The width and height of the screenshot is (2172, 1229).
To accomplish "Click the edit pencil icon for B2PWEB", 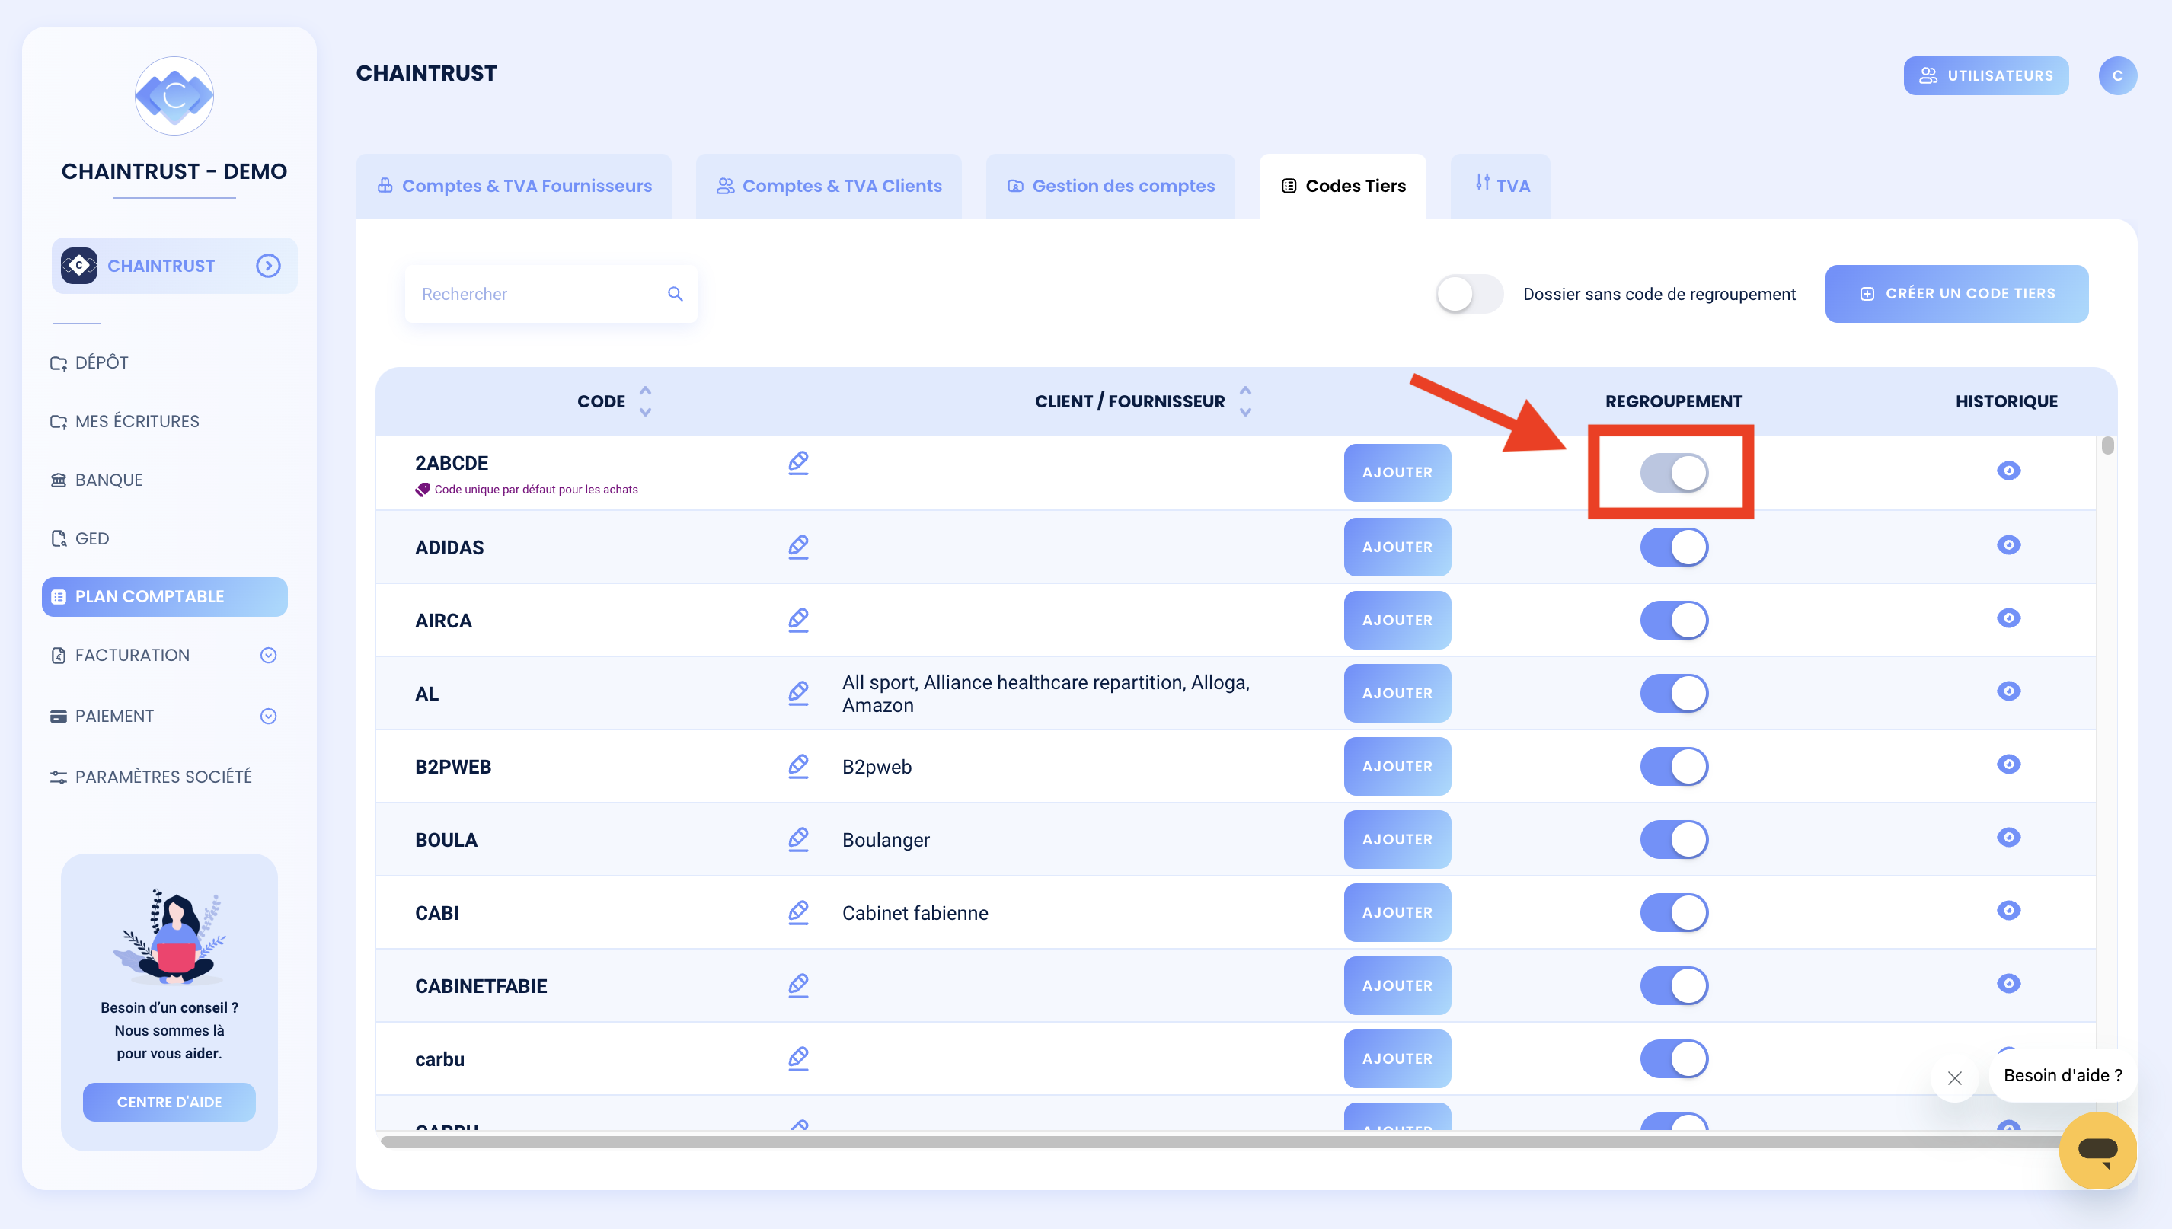I will (797, 765).
